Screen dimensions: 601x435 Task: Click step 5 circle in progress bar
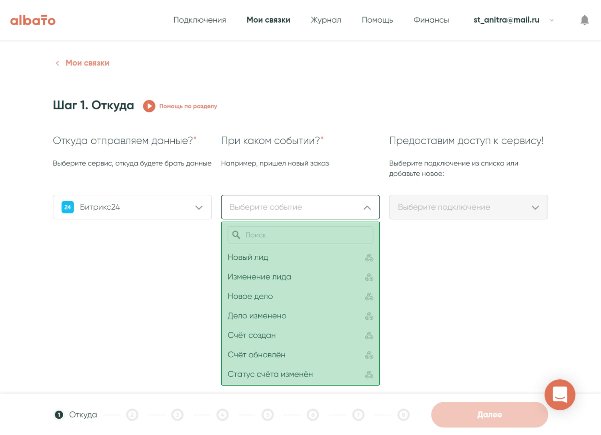click(268, 415)
